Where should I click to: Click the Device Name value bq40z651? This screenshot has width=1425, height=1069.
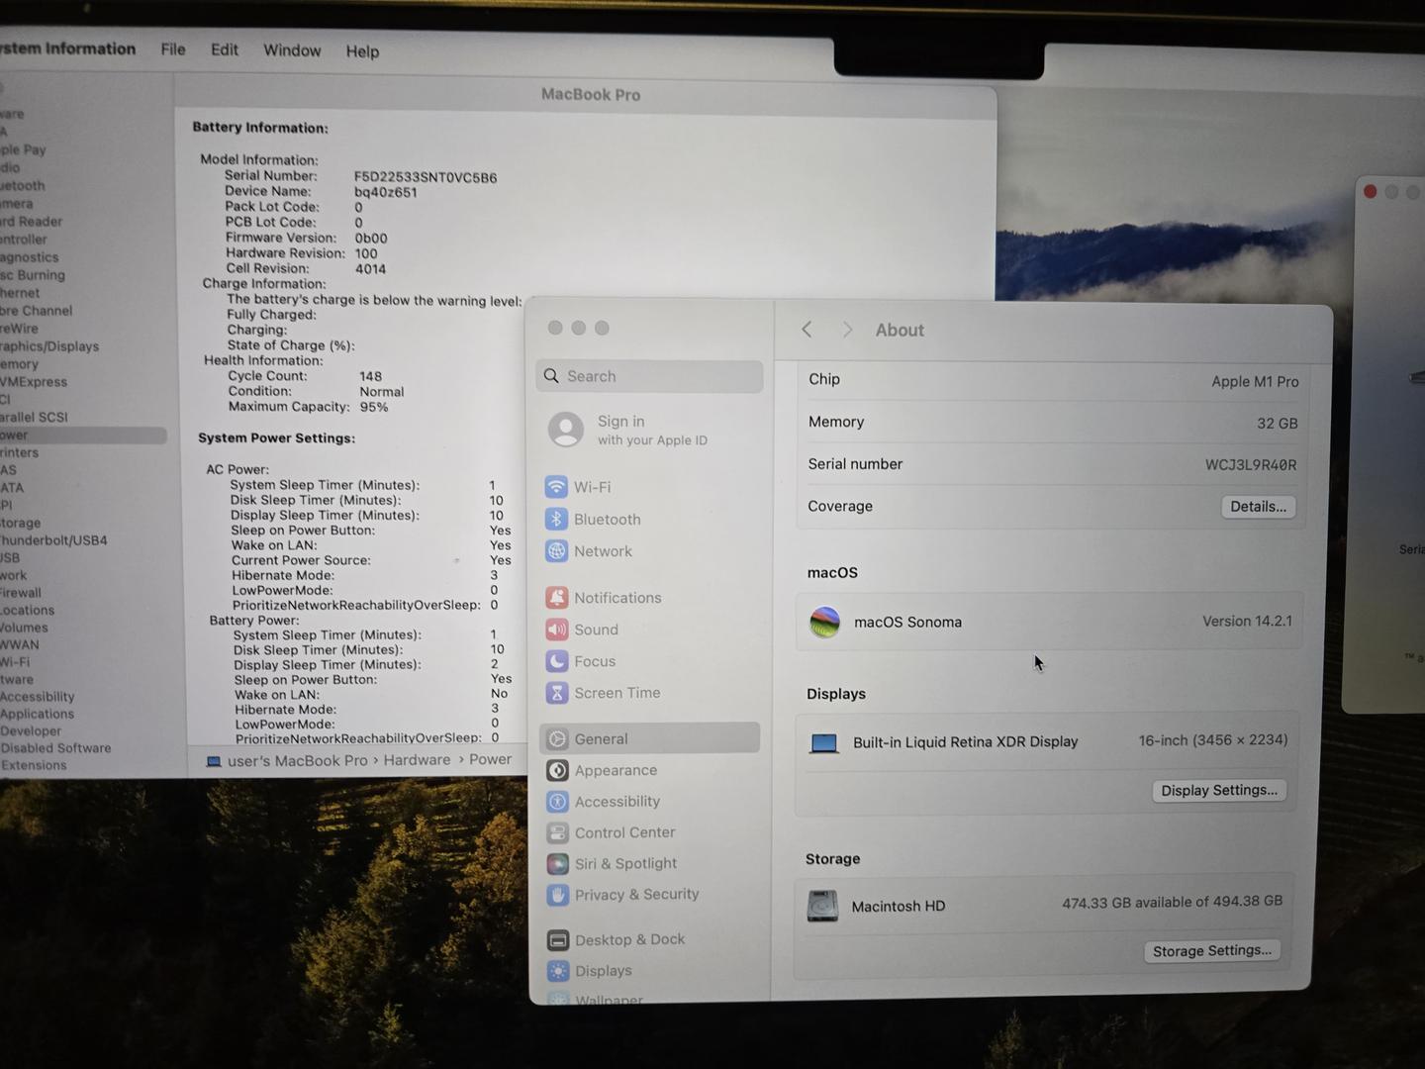point(386,193)
